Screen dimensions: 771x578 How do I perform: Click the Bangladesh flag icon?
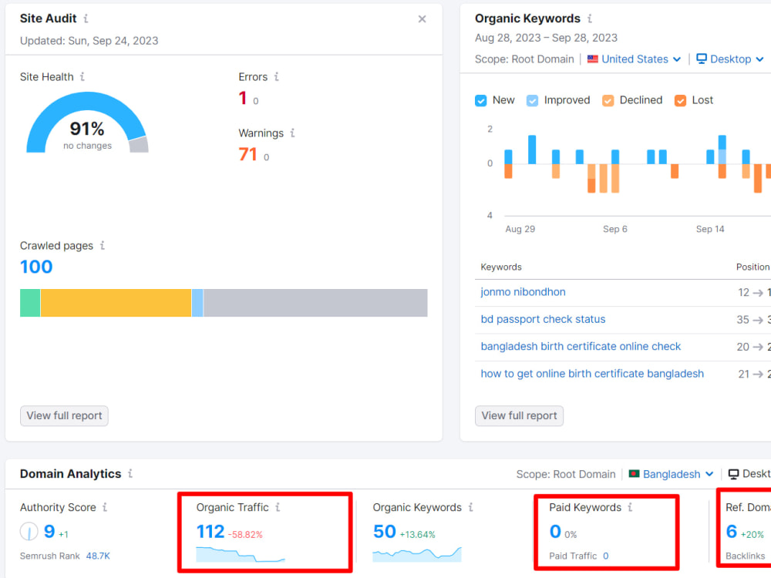coord(634,474)
